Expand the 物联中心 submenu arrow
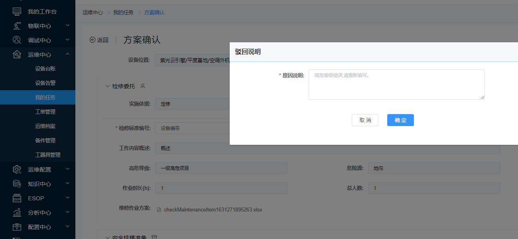 pyautogui.click(x=67, y=26)
